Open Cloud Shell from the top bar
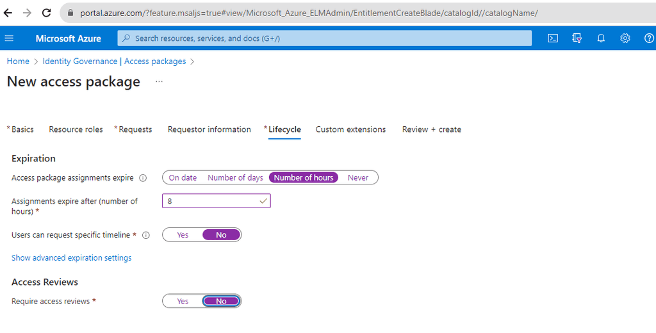This screenshot has height=333, width=656. 553,38
